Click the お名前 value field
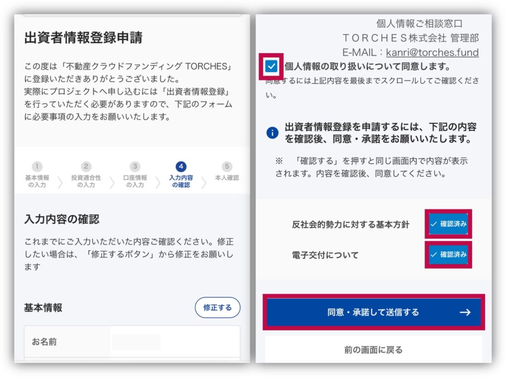Screen dimensions: 506x377 (x=175, y=342)
